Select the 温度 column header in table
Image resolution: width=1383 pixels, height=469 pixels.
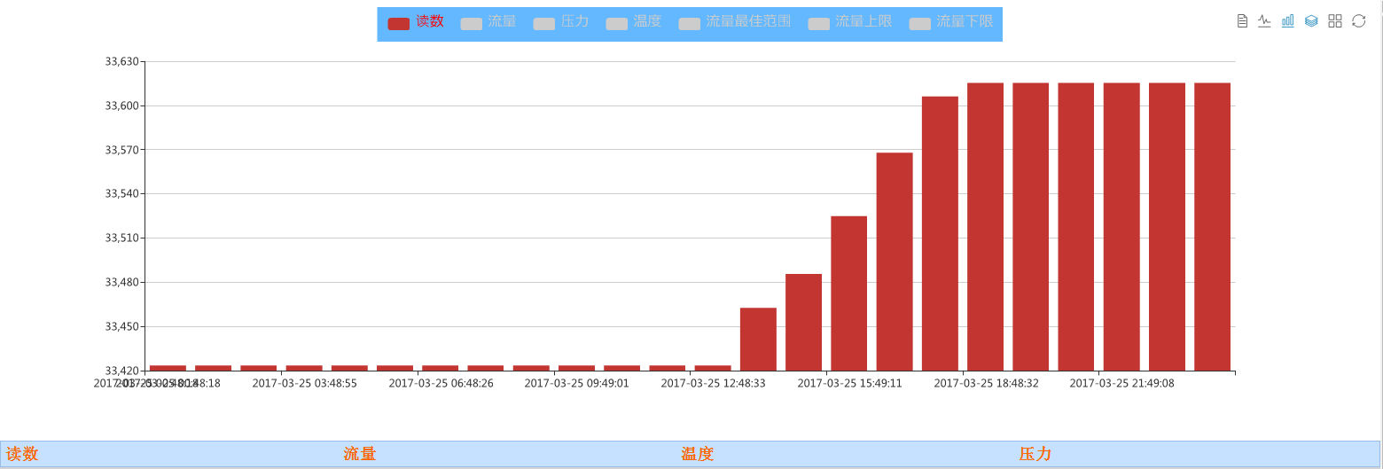click(698, 455)
